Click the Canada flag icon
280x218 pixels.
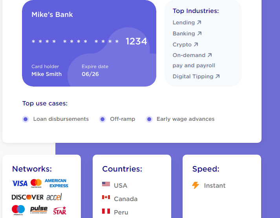pyautogui.click(x=106, y=198)
